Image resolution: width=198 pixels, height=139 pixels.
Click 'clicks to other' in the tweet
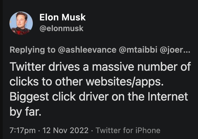pyautogui.click(x=46, y=82)
